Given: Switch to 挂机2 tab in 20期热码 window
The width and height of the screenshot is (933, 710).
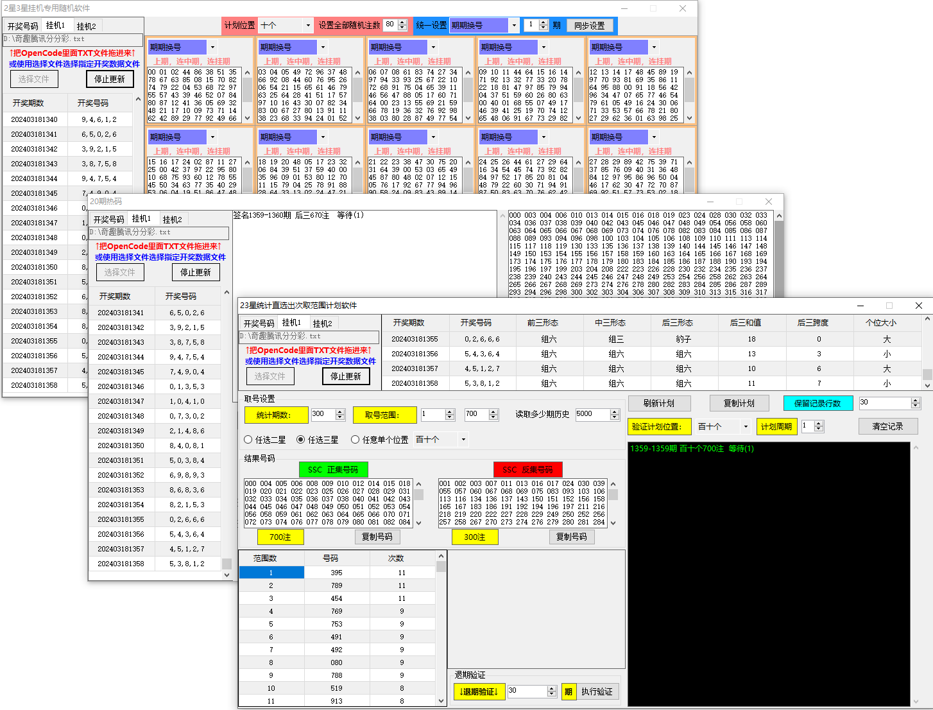Looking at the screenshot, I should point(172,220).
